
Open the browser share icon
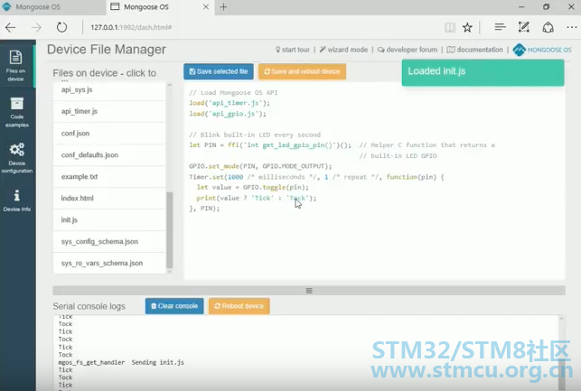[x=548, y=27]
